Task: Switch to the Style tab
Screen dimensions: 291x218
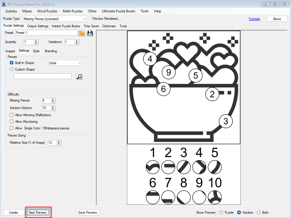Action: click(x=36, y=51)
